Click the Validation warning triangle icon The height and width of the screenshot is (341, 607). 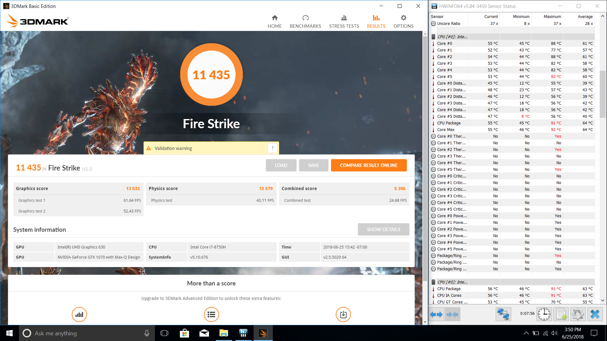(149, 148)
